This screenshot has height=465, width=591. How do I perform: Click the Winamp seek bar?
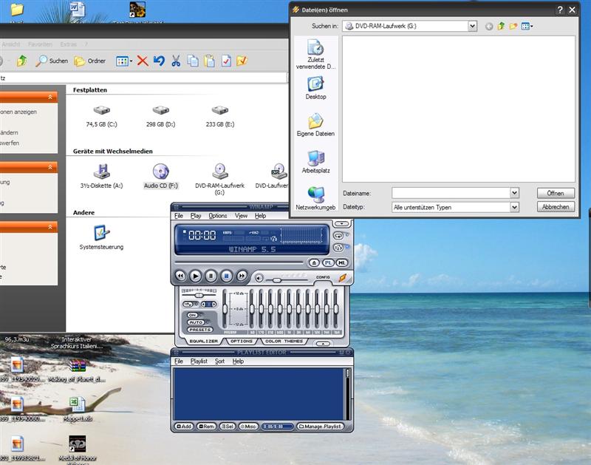pyautogui.click(x=239, y=262)
